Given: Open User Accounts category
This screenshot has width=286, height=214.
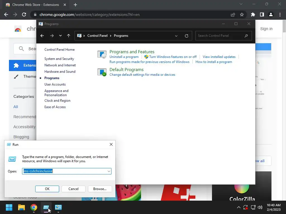Looking at the screenshot, I should 55,84.
